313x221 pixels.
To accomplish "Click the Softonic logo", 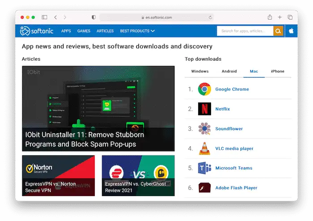I will pyautogui.click(x=37, y=31).
